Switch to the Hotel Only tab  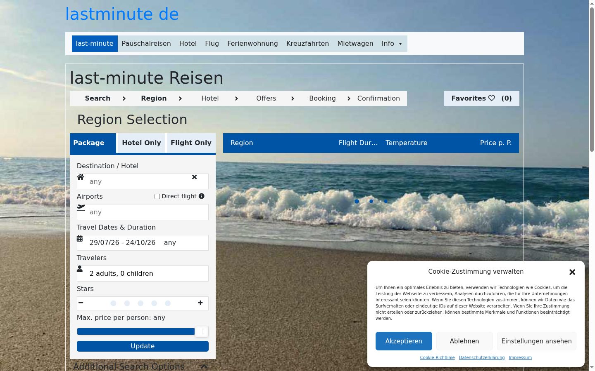tap(141, 143)
